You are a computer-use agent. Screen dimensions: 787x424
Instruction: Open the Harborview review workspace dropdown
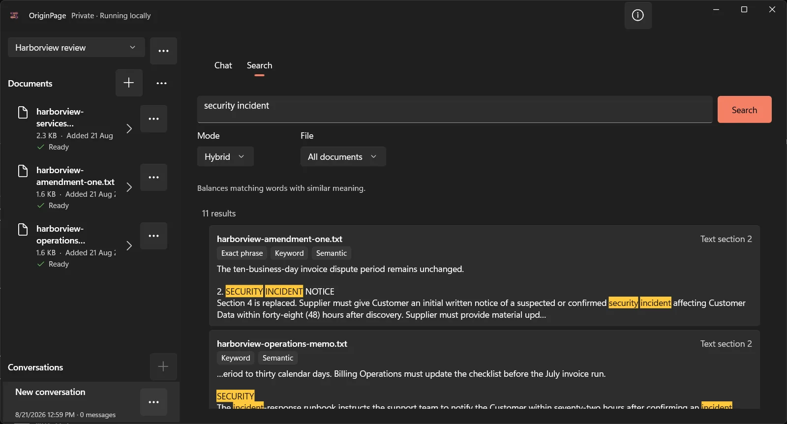click(76, 47)
